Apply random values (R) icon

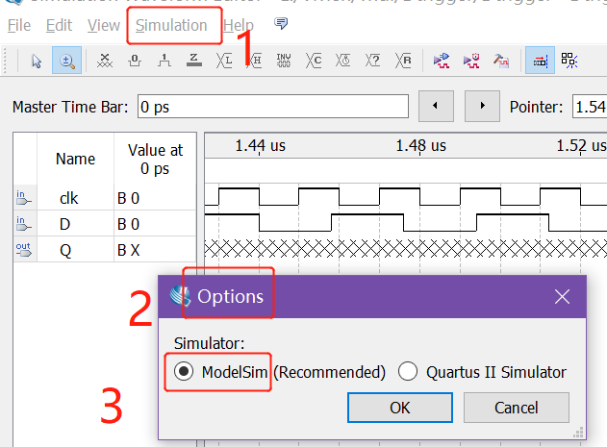[x=403, y=61]
